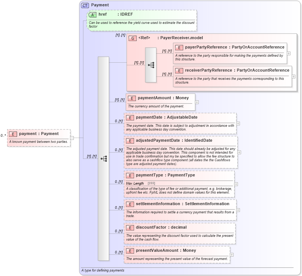Click the [1]..[1] cardinality beside paymentAmount
This screenshot has width=302, height=276.
(120, 100)
